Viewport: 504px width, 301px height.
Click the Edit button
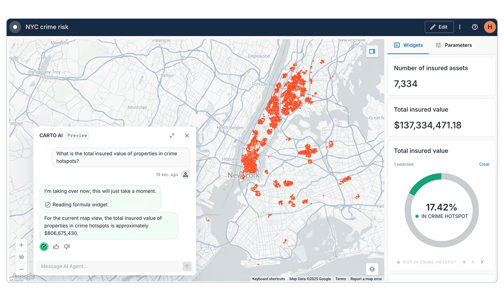tap(439, 27)
